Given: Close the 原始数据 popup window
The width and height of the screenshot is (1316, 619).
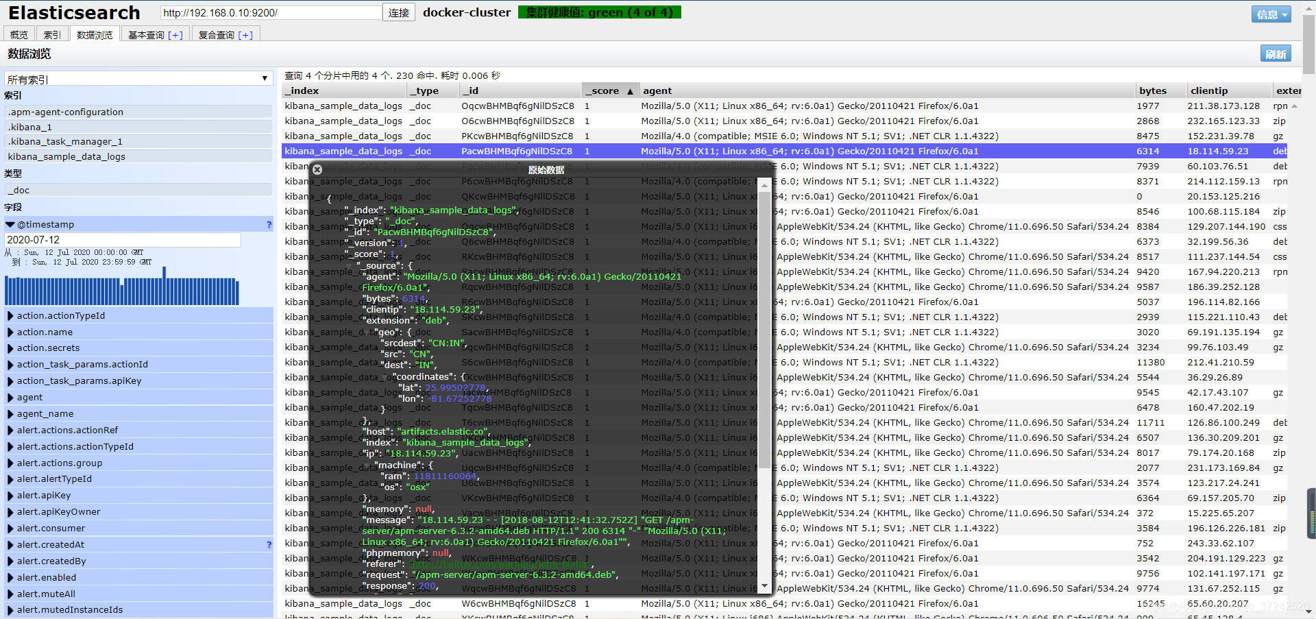Looking at the screenshot, I should [x=317, y=169].
